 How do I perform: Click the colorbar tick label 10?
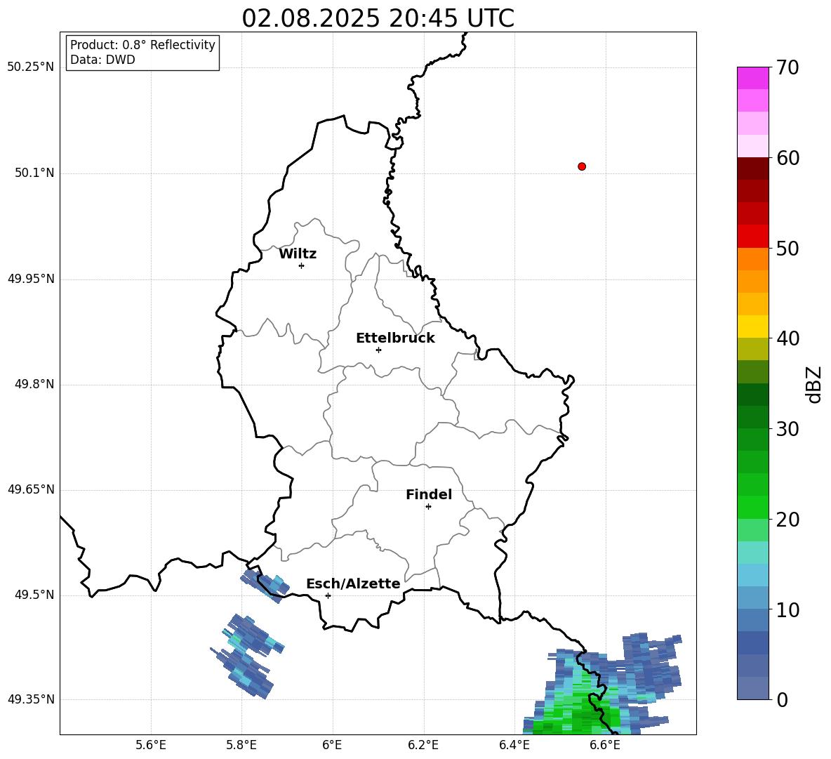pyautogui.click(x=787, y=609)
